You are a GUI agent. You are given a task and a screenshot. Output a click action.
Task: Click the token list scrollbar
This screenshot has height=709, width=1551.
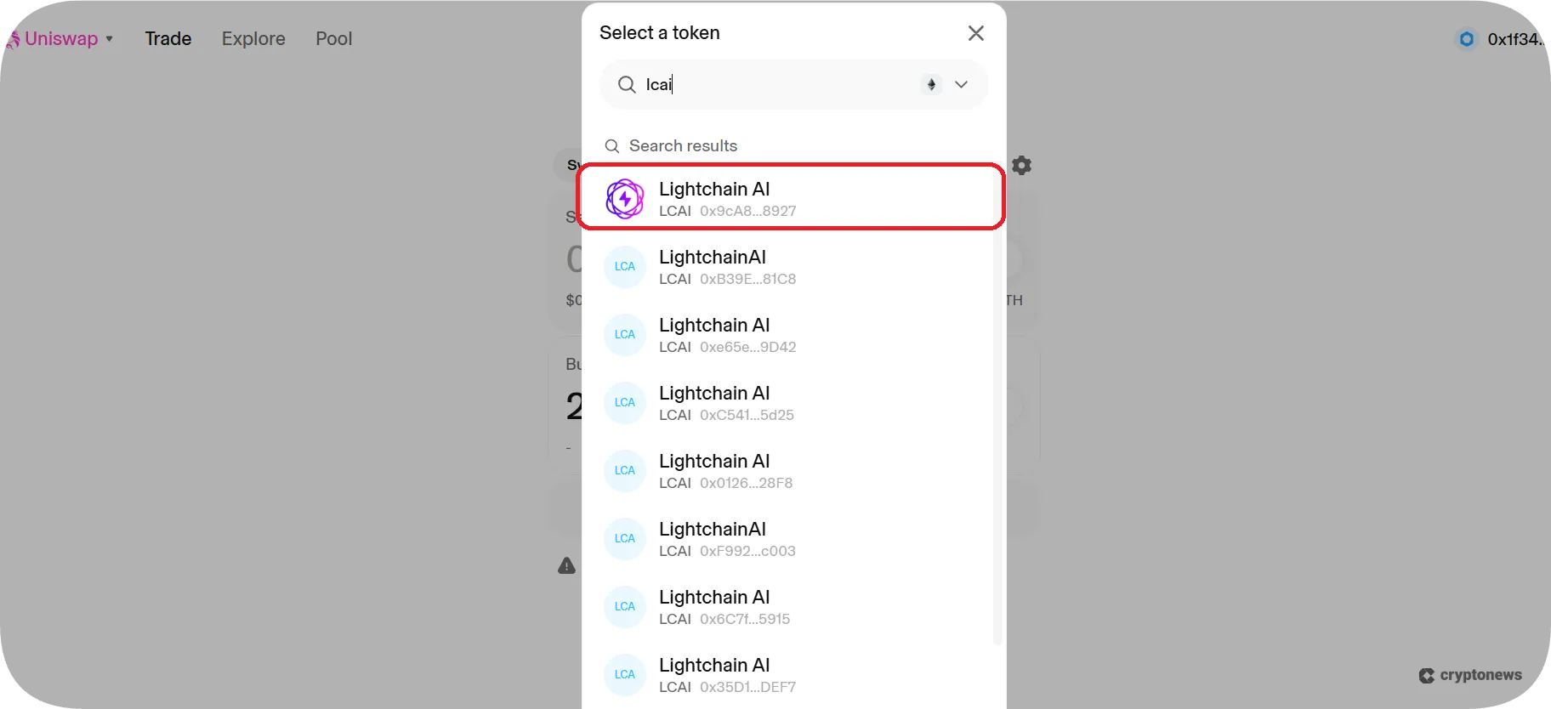(997, 425)
